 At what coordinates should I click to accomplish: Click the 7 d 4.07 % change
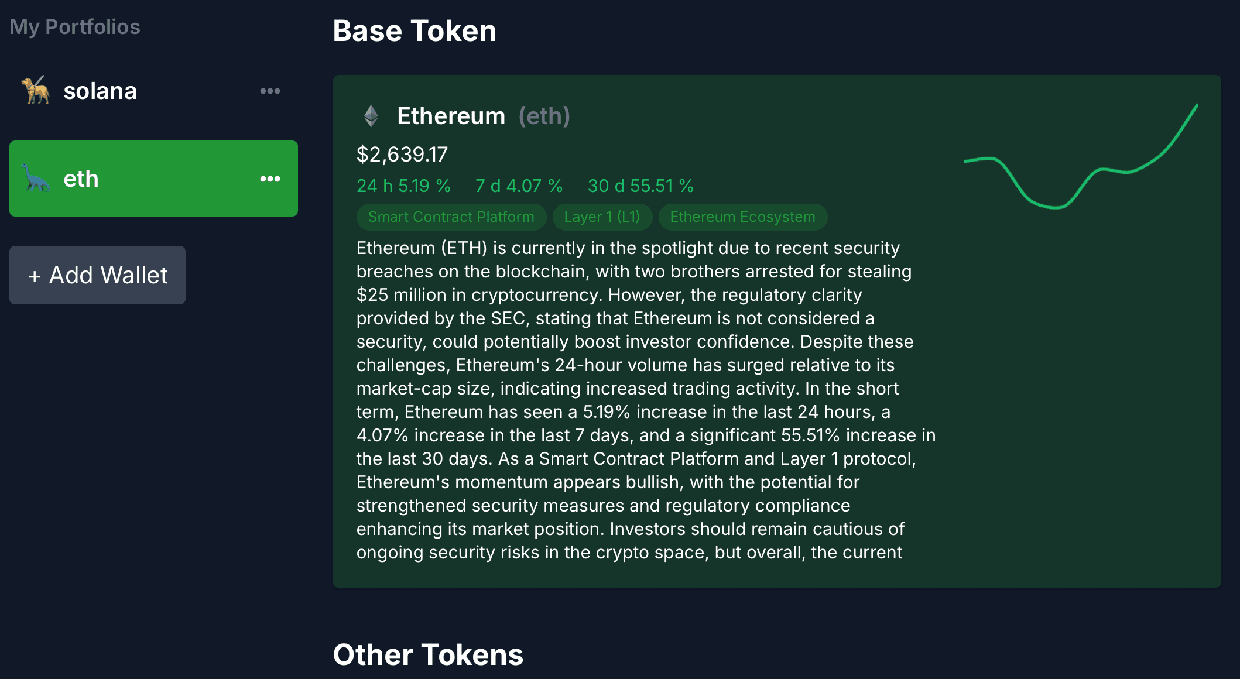tap(519, 186)
